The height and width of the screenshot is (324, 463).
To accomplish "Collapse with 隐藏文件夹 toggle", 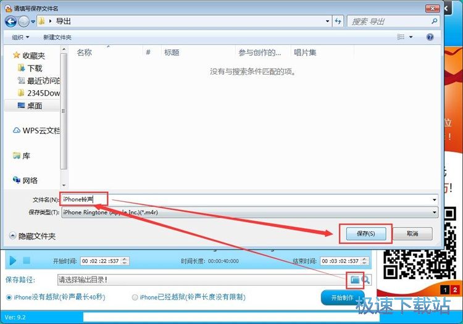I will point(32,236).
